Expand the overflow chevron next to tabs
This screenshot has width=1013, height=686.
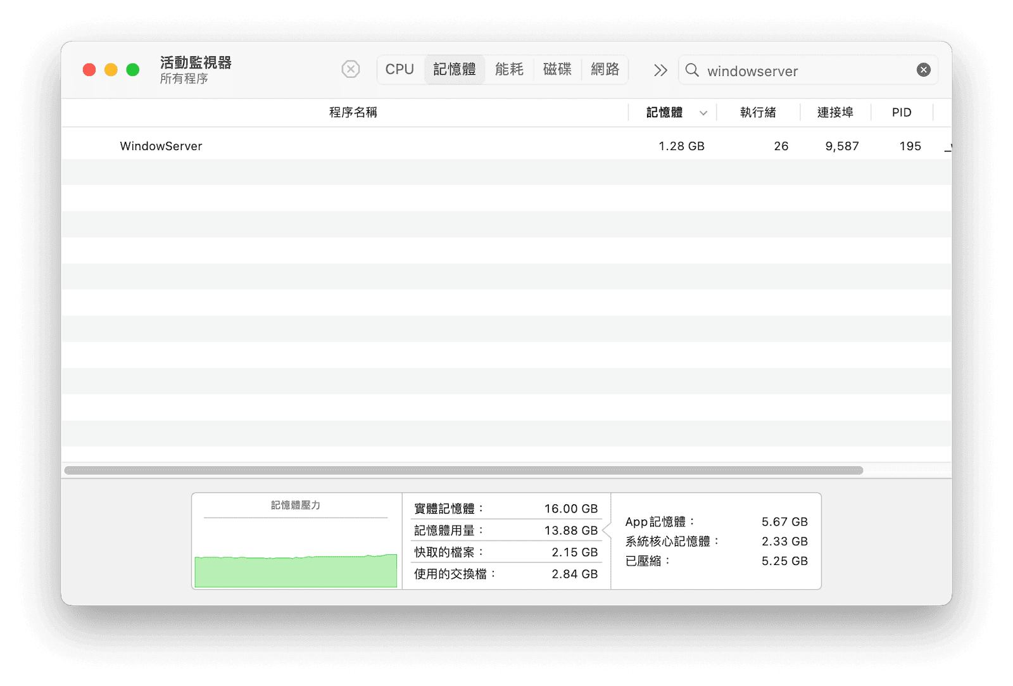click(659, 70)
